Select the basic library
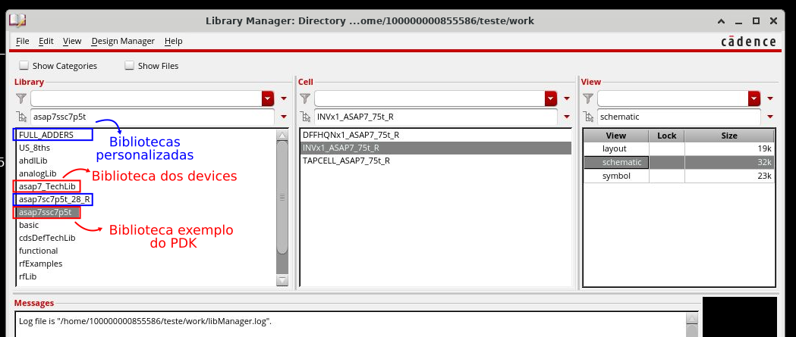Viewport: 796px width, 337px height. (x=29, y=225)
